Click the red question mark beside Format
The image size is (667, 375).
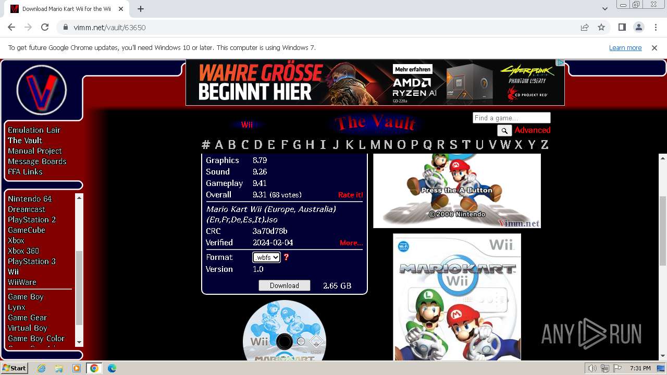point(286,257)
